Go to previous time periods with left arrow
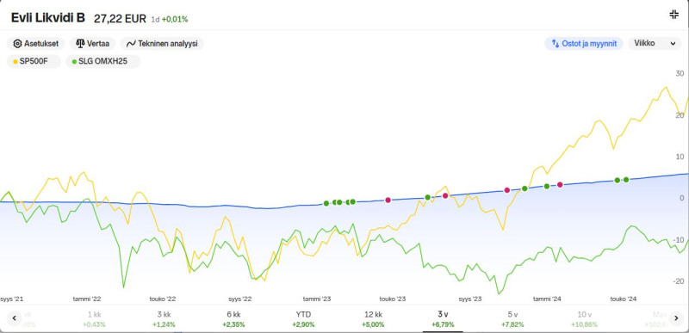Image resolution: width=689 pixels, height=333 pixels. [x=14, y=318]
